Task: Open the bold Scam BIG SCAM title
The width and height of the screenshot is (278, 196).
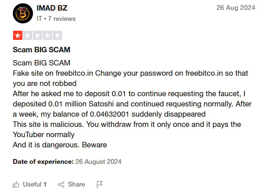Action: pos(41,50)
